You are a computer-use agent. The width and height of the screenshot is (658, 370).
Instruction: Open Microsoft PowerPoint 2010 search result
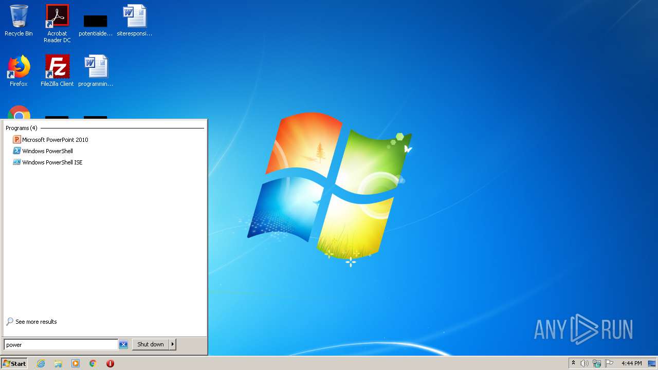click(x=51, y=140)
